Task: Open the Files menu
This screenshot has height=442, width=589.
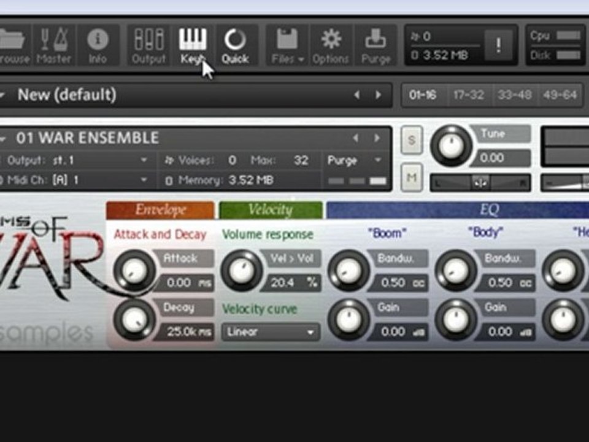Action: 287,46
